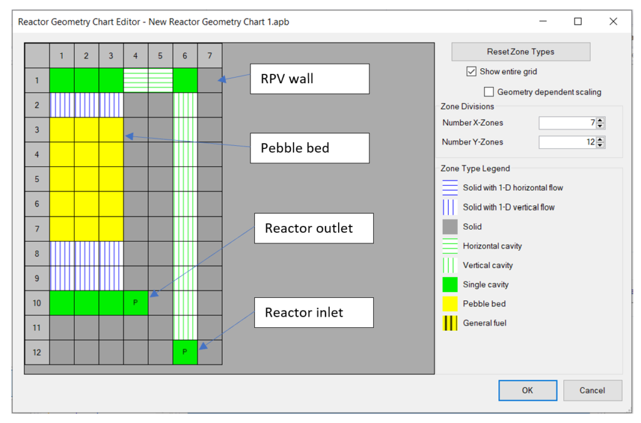
Task: Click row header 10 in the grid
Action: coord(37,303)
